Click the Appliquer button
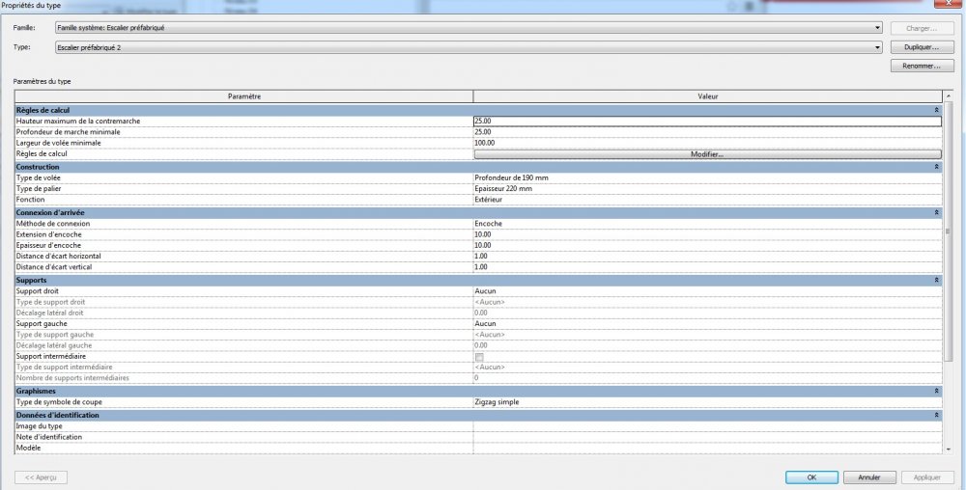The image size is (966, 490). 927,477
